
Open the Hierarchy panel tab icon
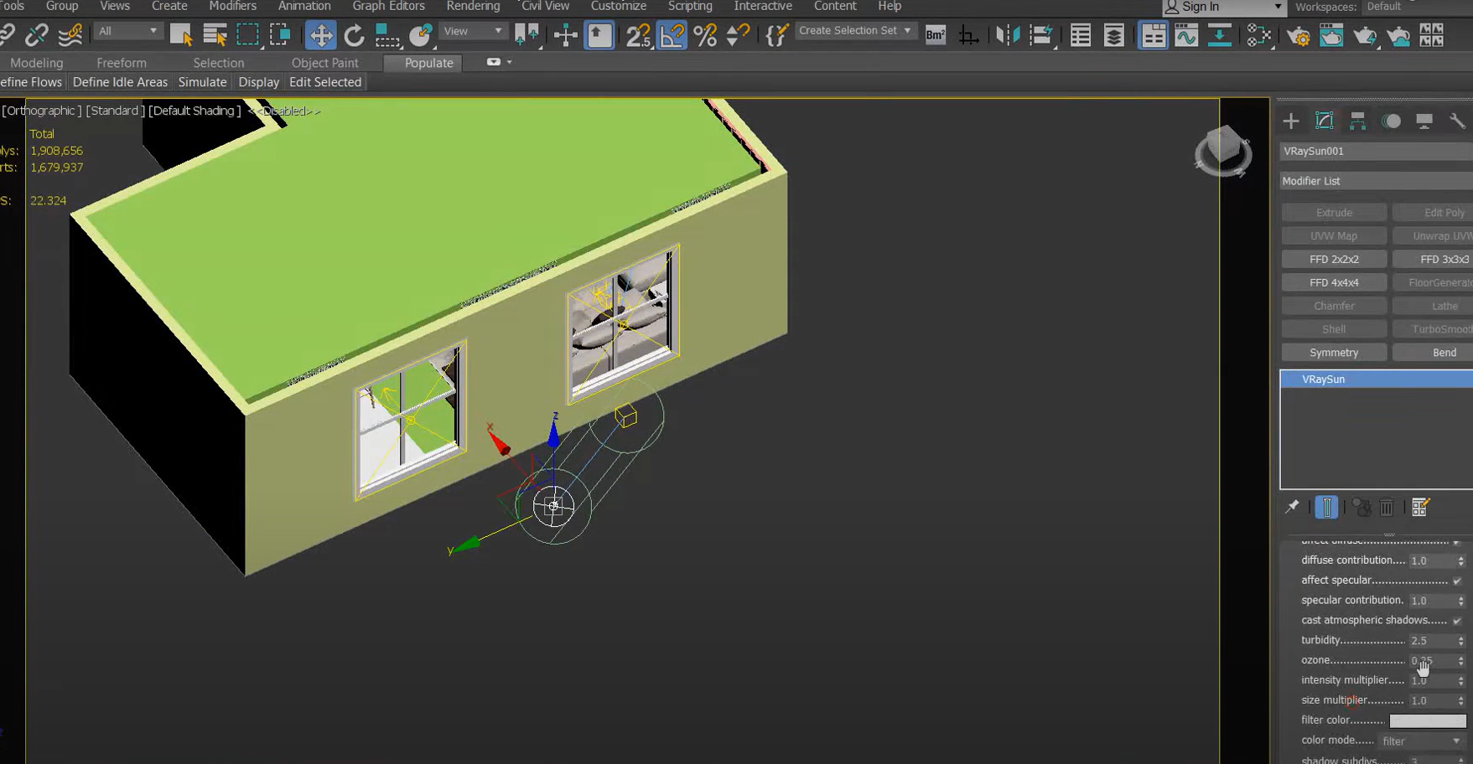pos(1357,121)
